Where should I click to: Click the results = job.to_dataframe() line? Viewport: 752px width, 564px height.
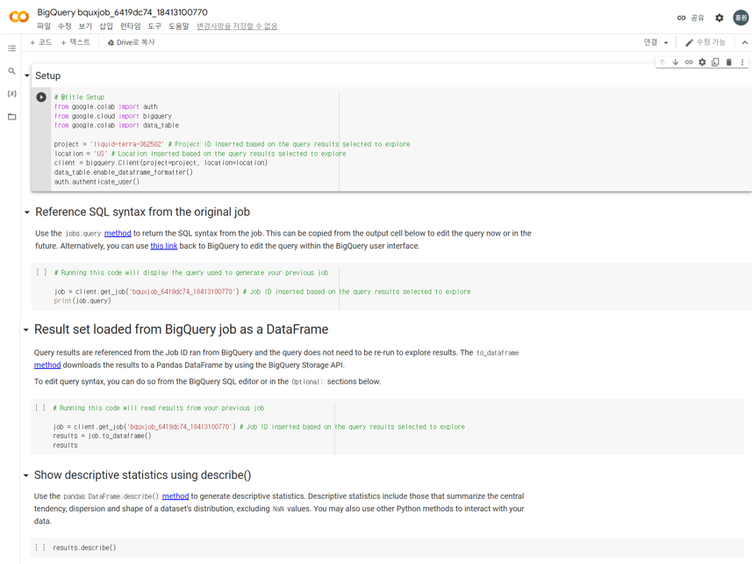(102, 436)
